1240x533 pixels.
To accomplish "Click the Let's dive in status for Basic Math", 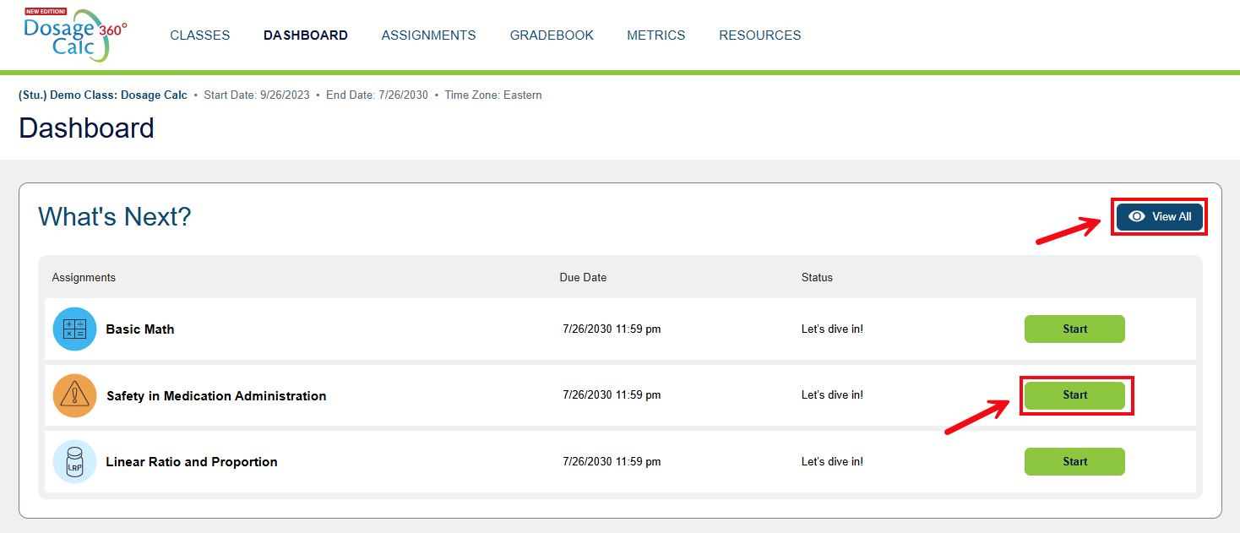I will pyautogui.click(x=832, y=329).
